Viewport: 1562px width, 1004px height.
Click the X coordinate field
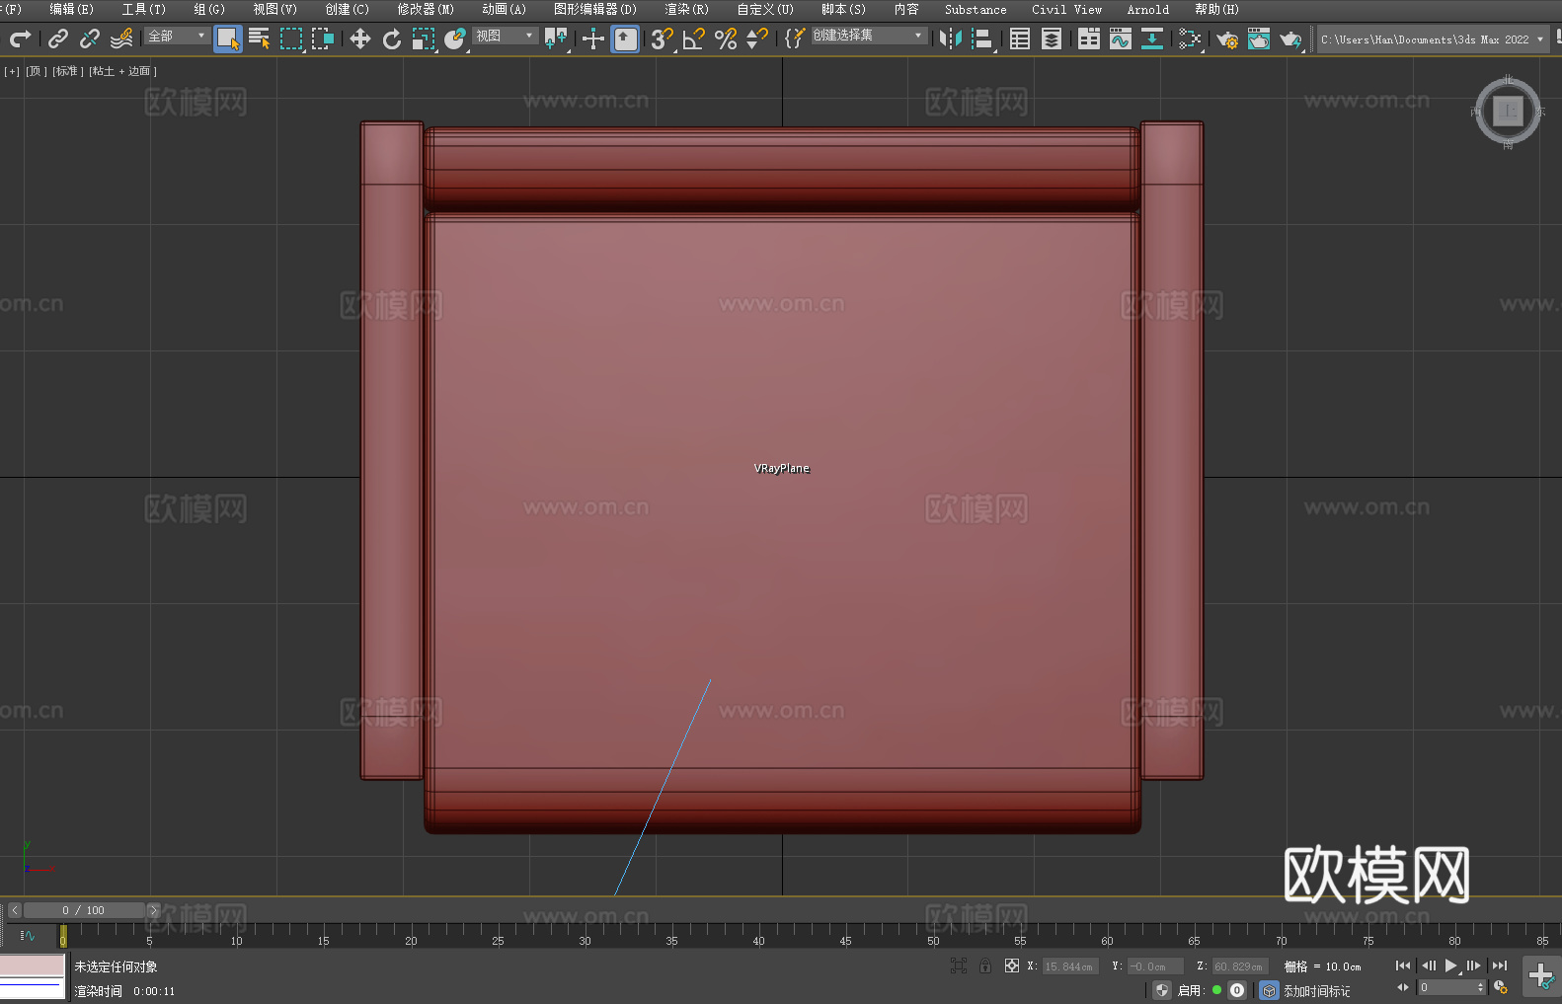point(1069,966)
